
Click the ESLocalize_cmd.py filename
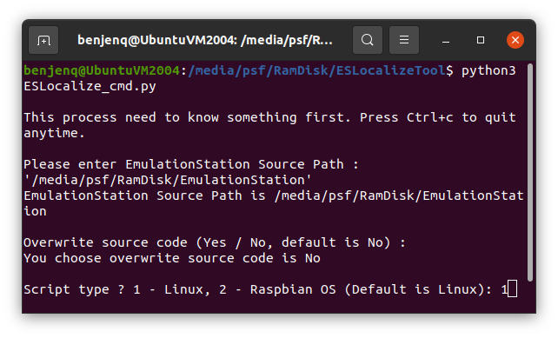pos(90,87)
